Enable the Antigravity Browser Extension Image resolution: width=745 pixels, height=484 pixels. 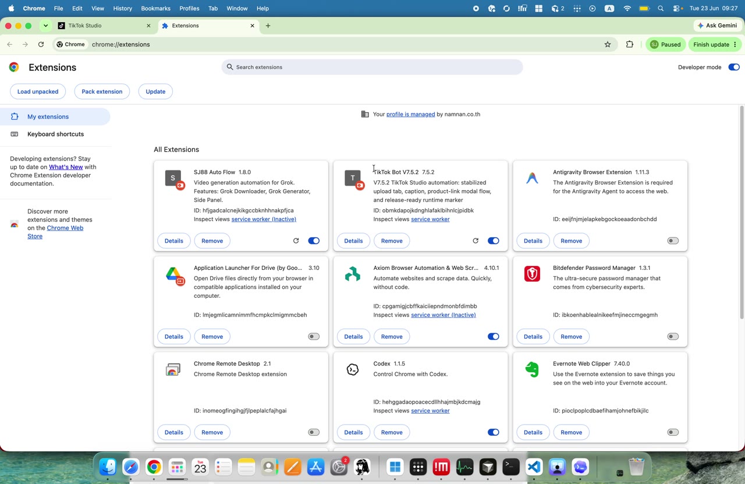pos(673,241)
